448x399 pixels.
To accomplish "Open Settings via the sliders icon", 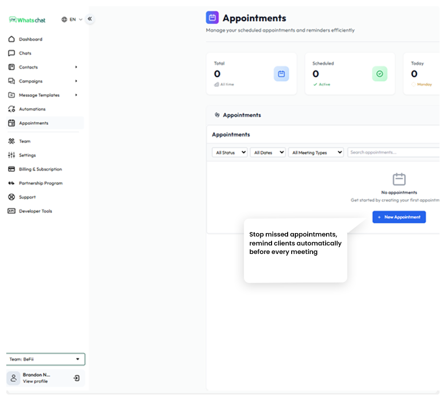I will [12, 155].
